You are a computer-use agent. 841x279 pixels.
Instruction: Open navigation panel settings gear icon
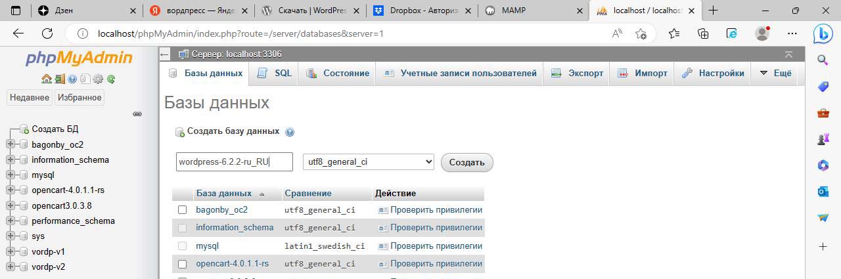pyautogui.click(x=98, y=79)
